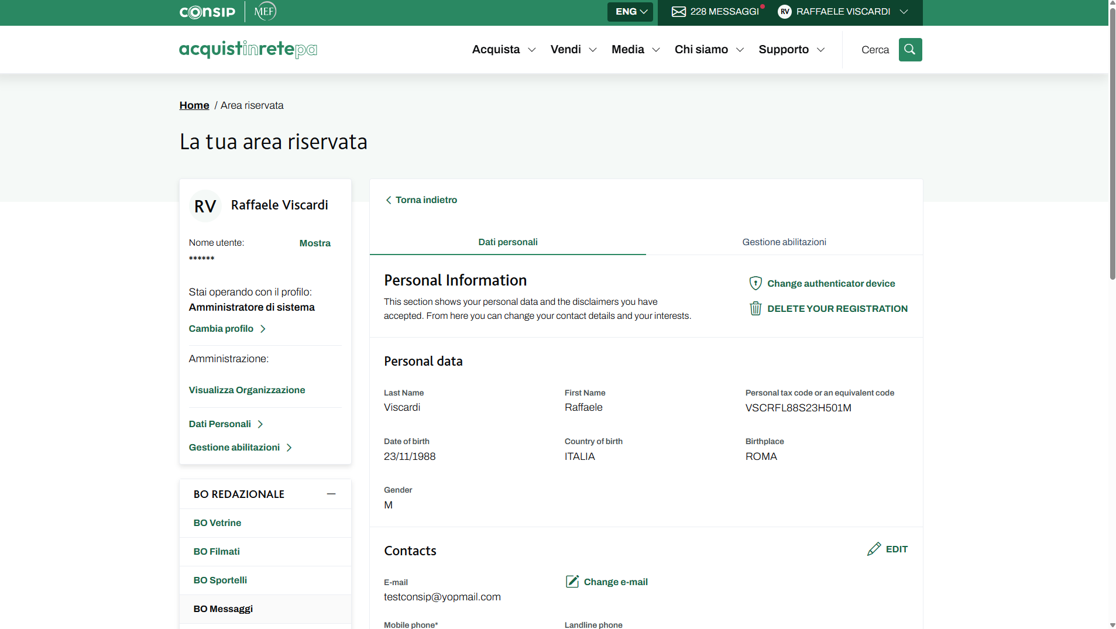The height and width of the screenshot is (629, 1116).
Task: Click the pencil EDIT icon in Contacts
Action: click(874, 549)
